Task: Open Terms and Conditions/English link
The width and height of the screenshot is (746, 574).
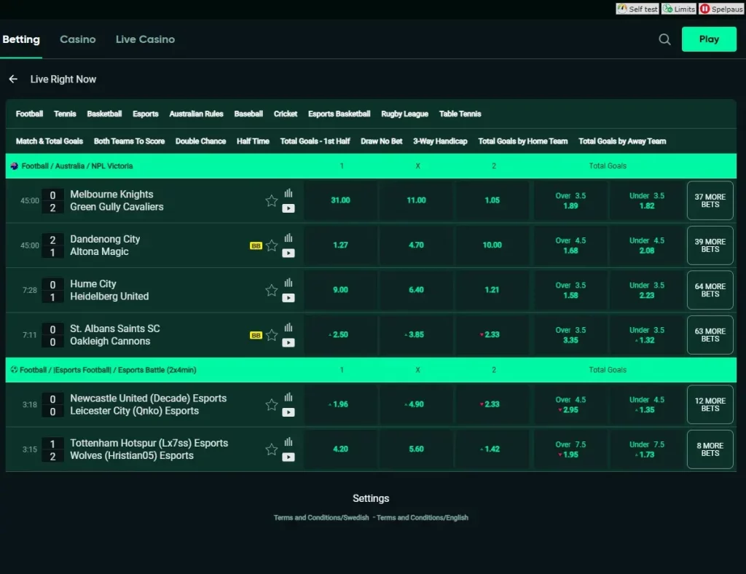Action: click(x=423, y=517)
